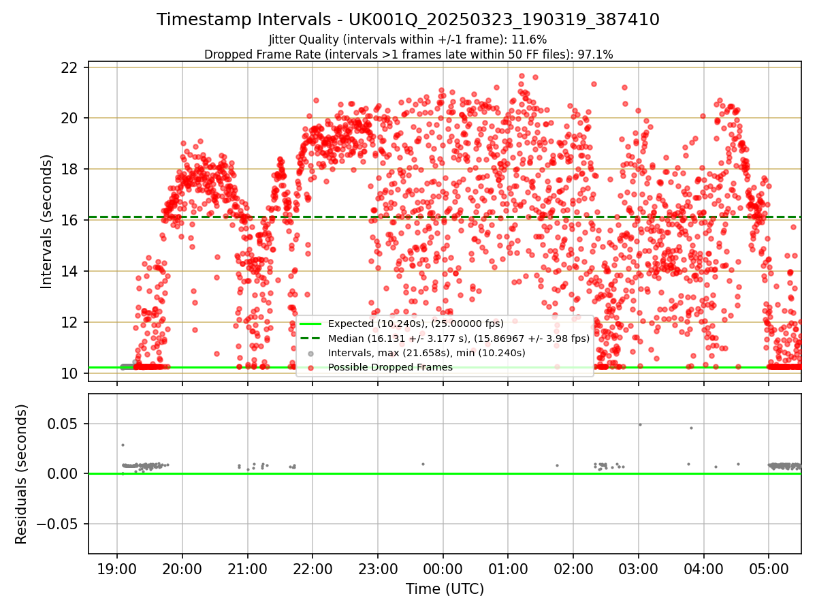This screenshot has height=613, width=817.
Task: Click the 21:00 x-axis tick label
Action: point(248,569)
